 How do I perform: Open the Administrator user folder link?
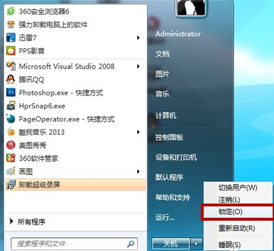(178, 34)
